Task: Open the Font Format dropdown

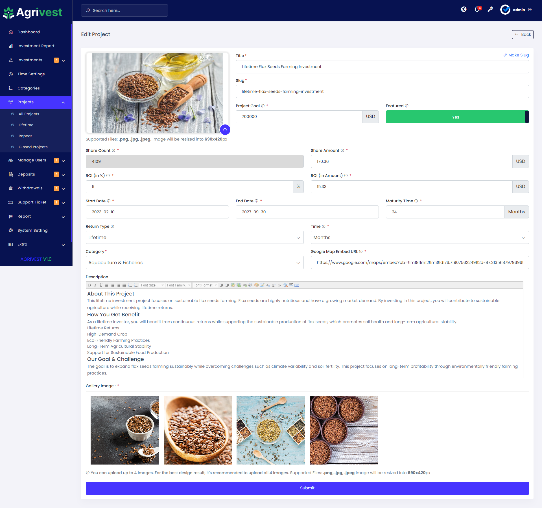Action: click(x=205, y=285)
